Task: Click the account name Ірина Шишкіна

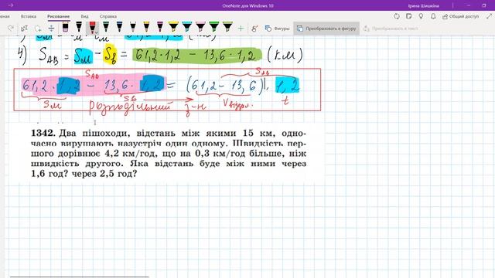Action: tap(423, 5)
